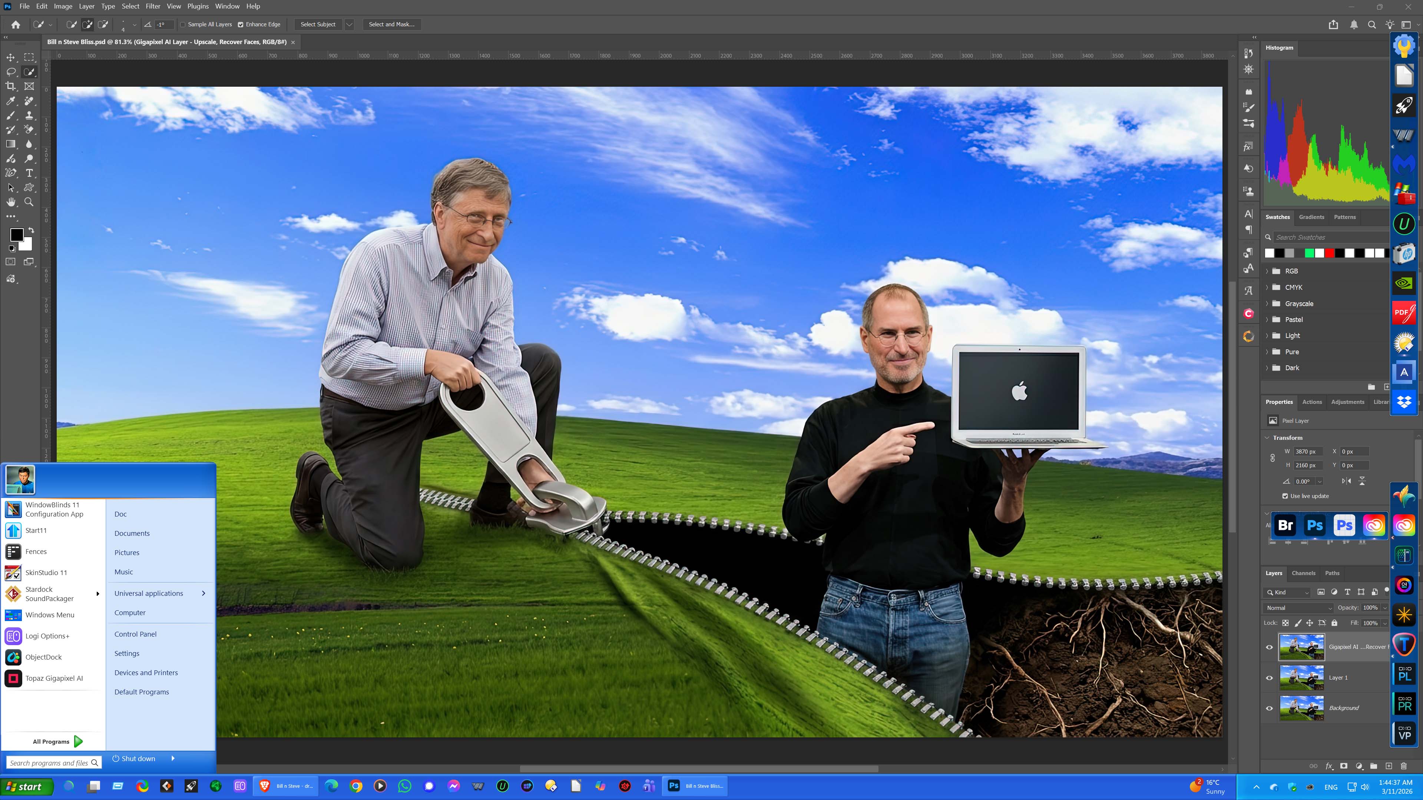Select the Horizontal Type tool
1423x800 pixels.
(29, 173)
